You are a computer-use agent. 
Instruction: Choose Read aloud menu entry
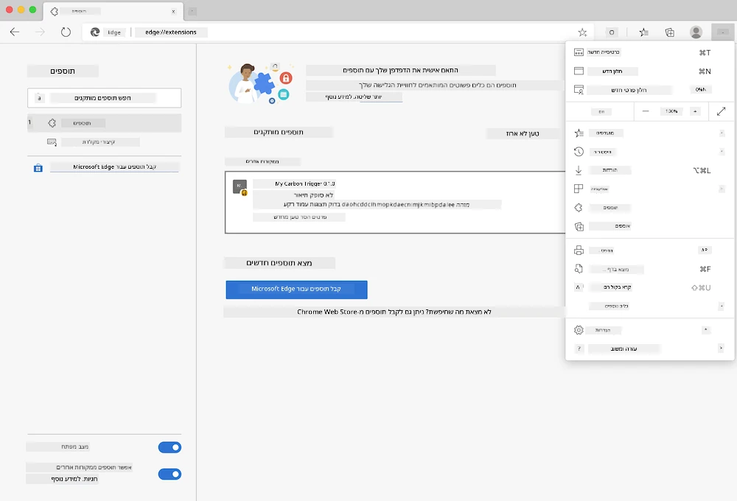649,287
